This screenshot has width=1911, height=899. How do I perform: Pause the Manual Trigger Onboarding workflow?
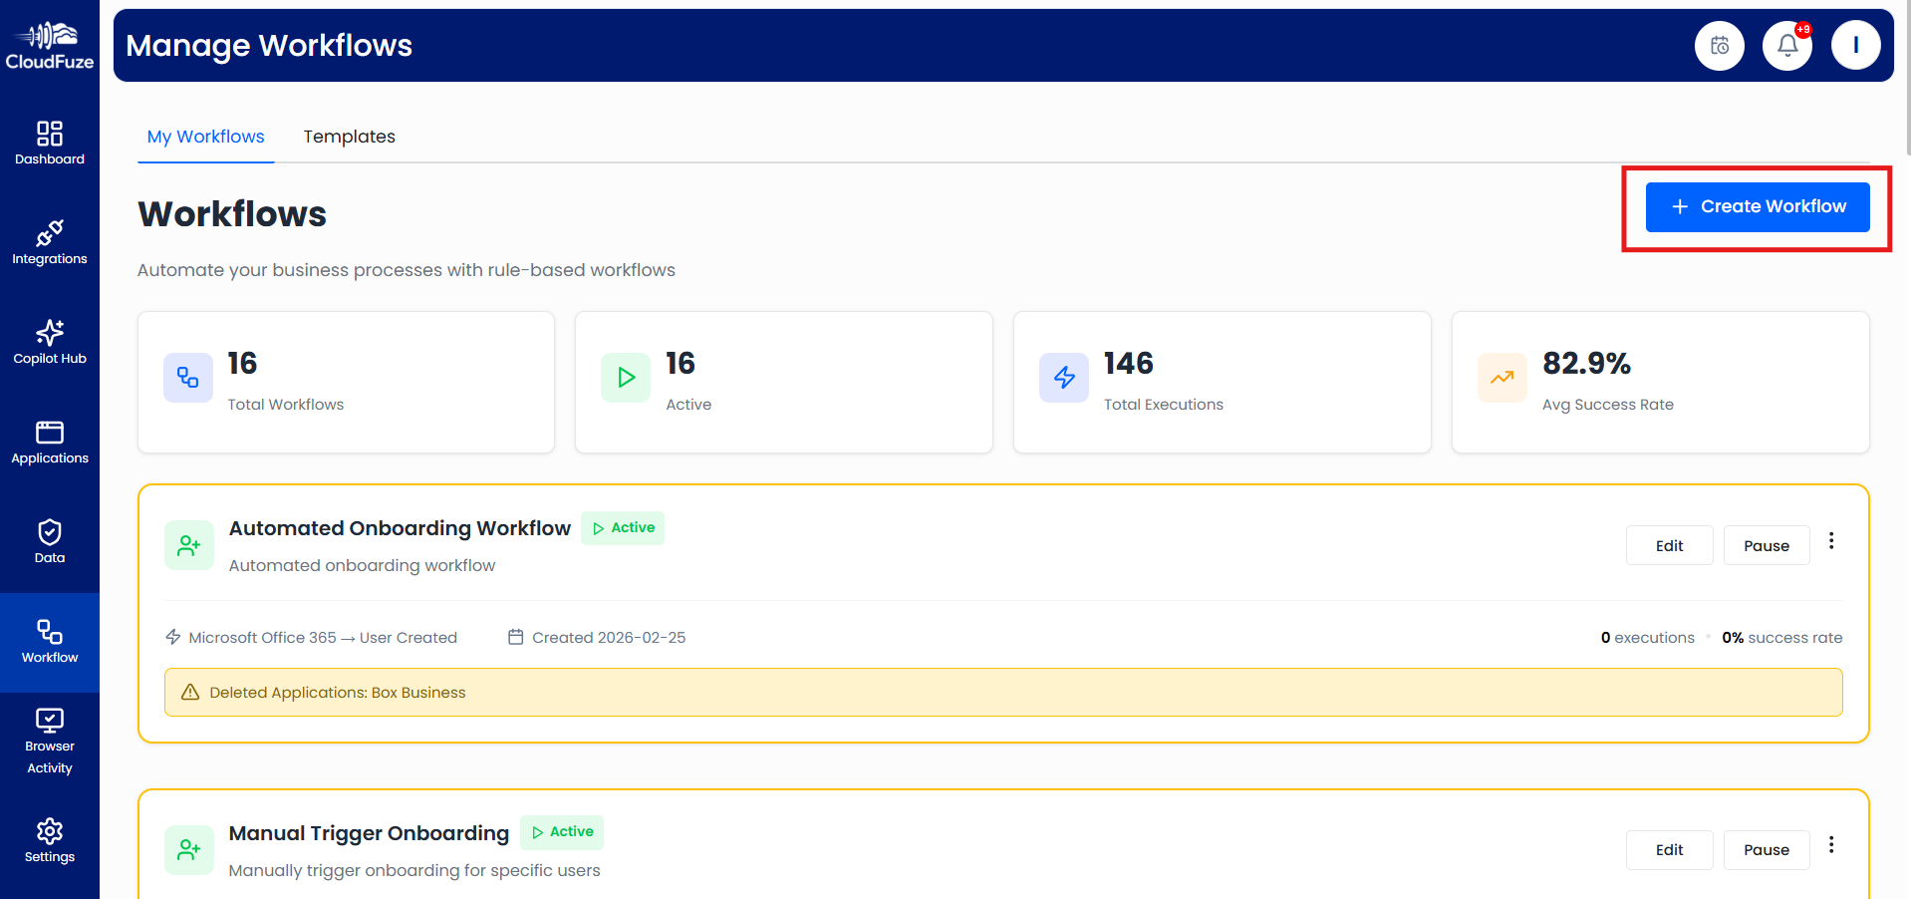point(1765,849)
